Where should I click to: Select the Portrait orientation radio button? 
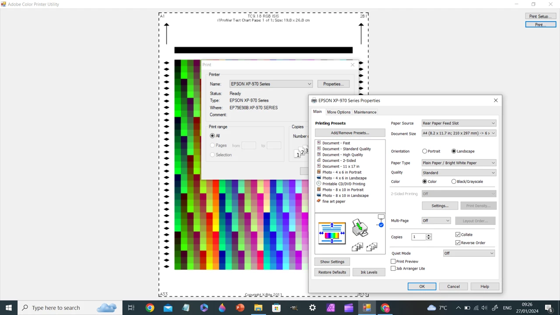tap(424, 151)
